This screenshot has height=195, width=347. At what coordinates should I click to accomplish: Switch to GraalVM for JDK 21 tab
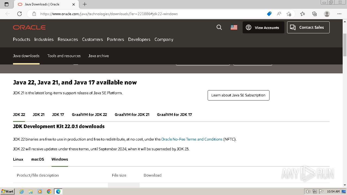(132, 115)
